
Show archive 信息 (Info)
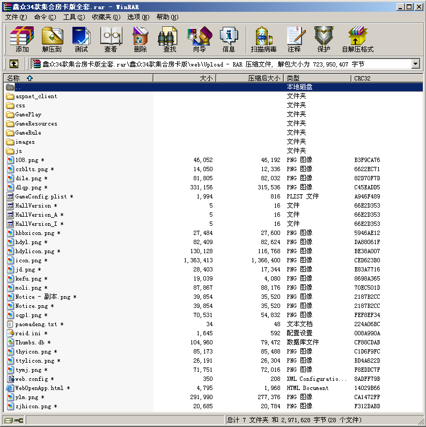229,40
